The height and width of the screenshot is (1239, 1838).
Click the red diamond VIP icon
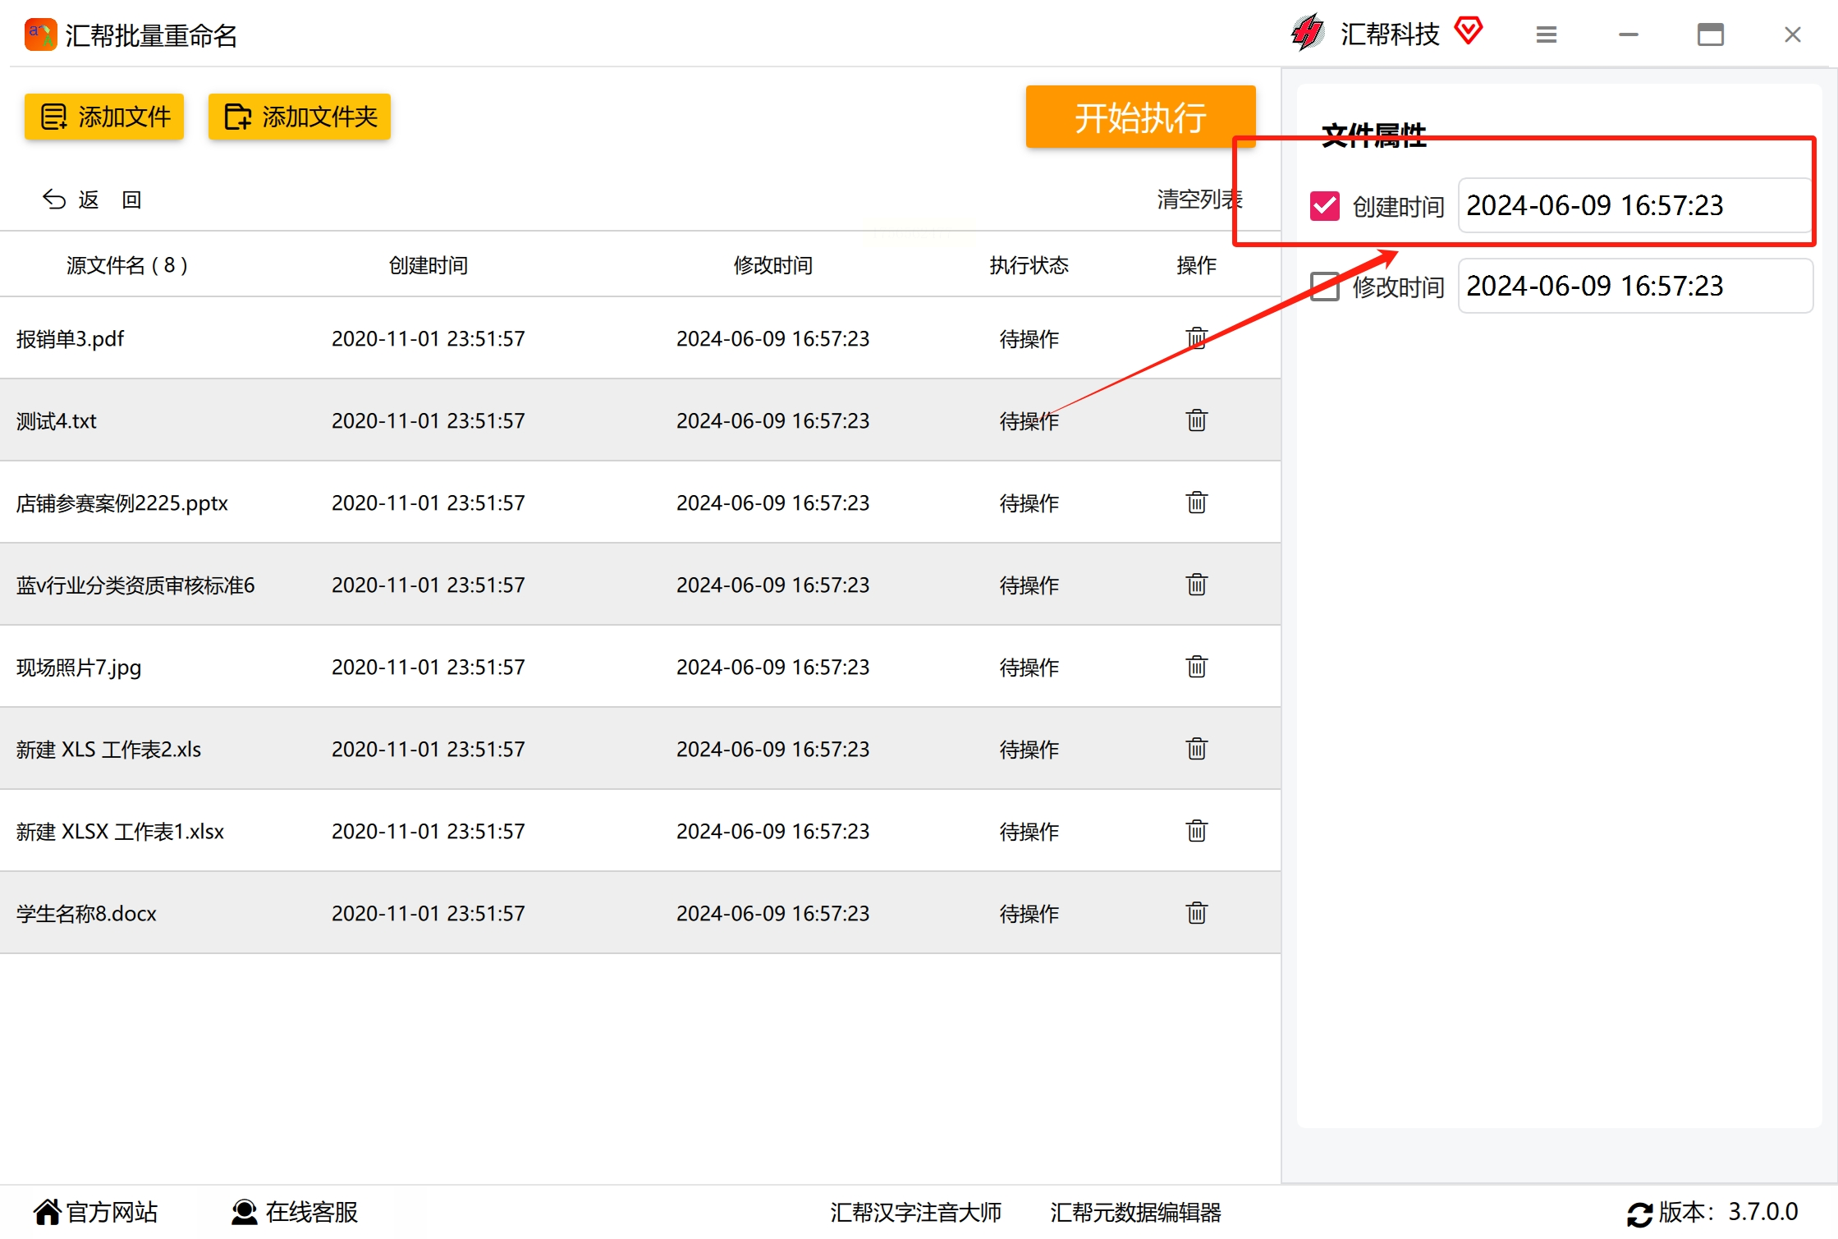[x=1469, y=31]
